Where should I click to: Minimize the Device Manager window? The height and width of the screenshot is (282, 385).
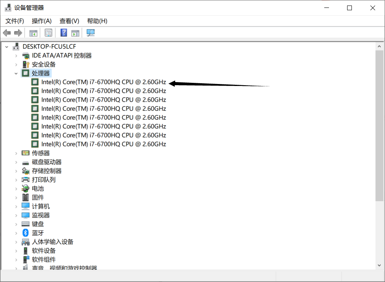point(327,8)
